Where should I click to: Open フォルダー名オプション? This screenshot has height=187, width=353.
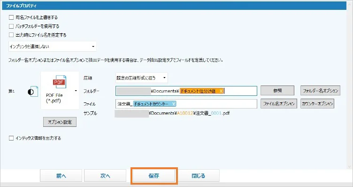coord(320,91)
